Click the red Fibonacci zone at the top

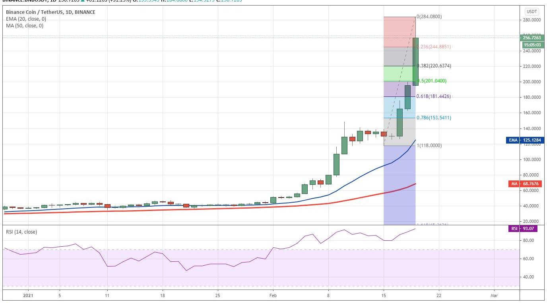tap(399, 32)
